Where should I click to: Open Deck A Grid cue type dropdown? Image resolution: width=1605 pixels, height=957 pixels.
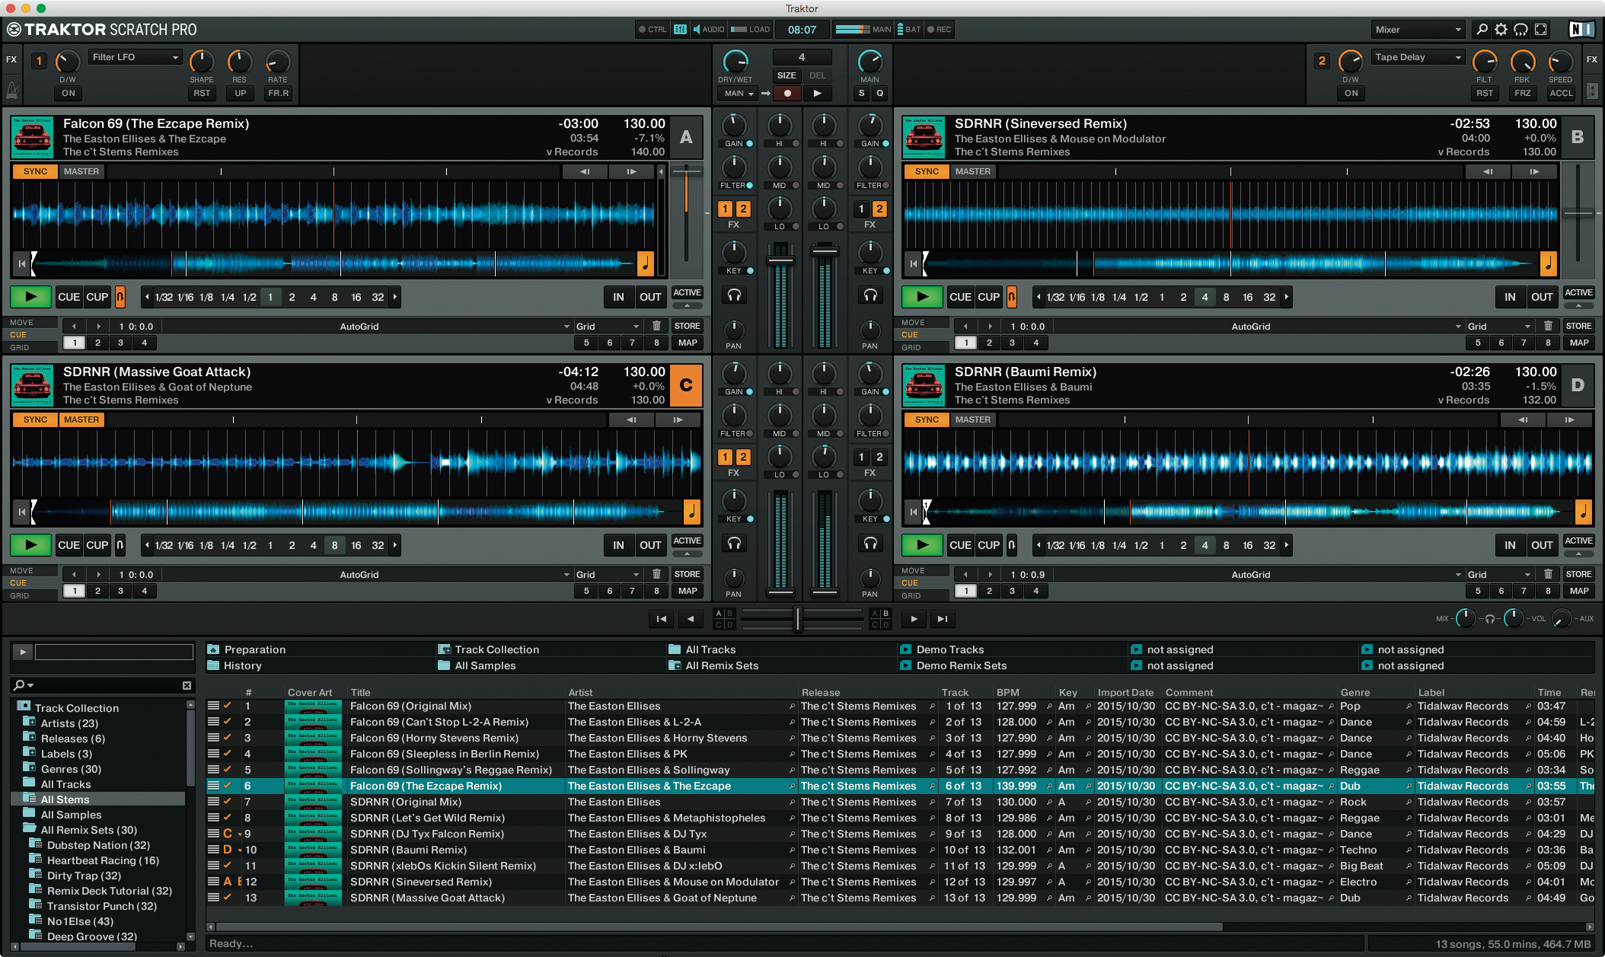pyautogui.click(x=608, y=327)
